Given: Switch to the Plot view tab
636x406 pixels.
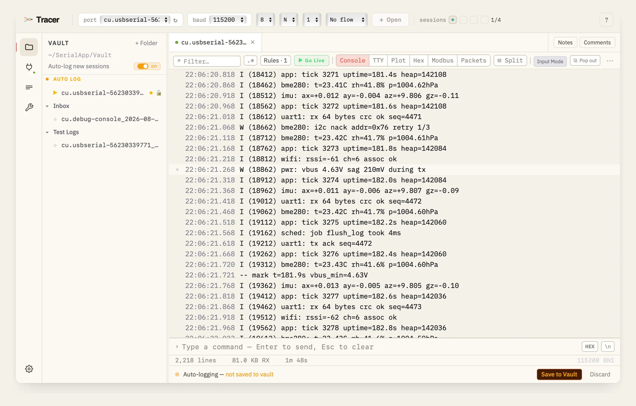Looking at the screenshot, I should tap(398, 61).
